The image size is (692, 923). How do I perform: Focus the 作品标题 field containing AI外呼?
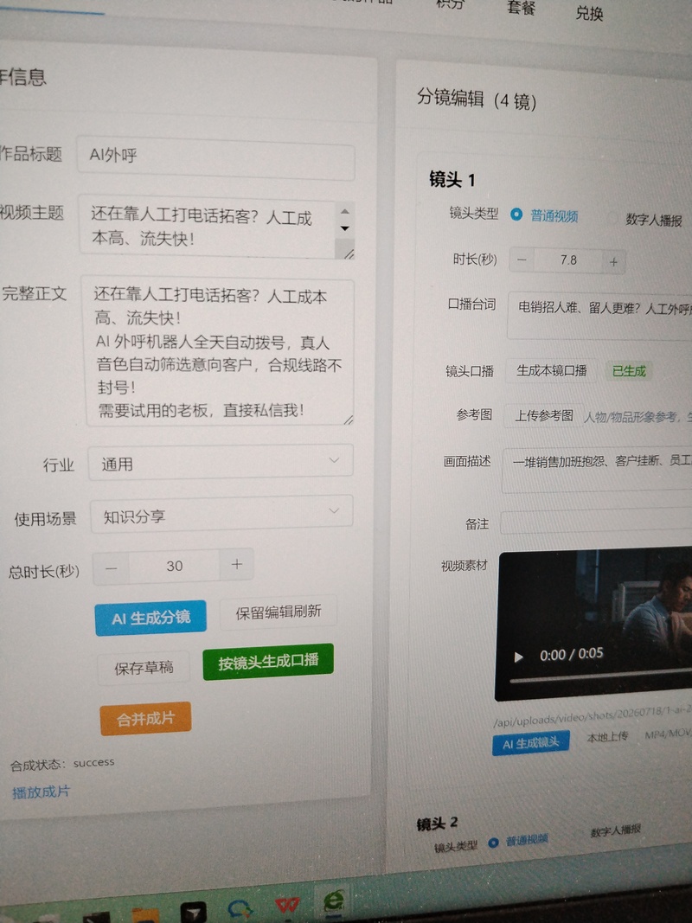click(x=215, y=159)
